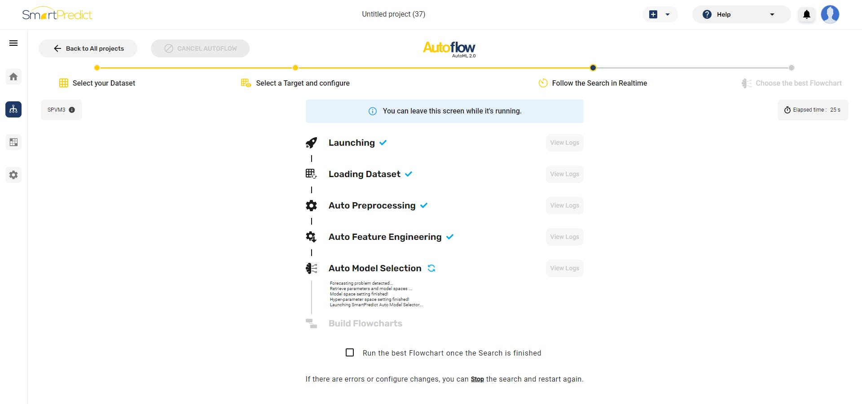View Logs for Auto Feature Engineering step

pos(565,237)
